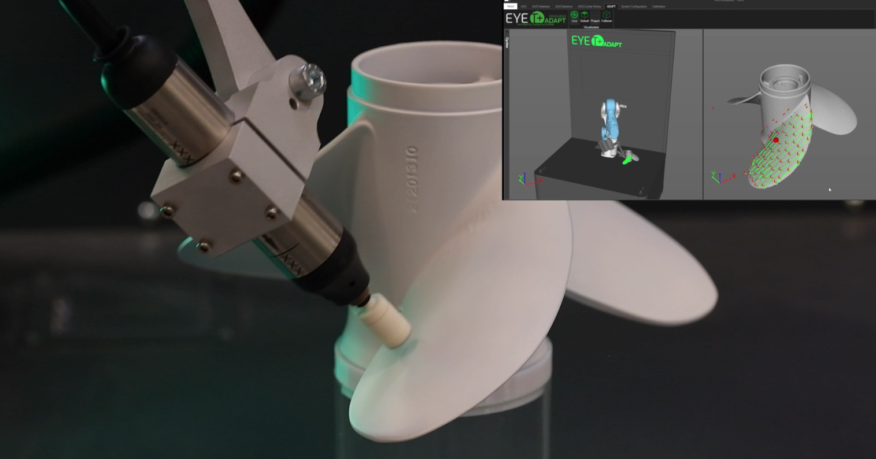876x459 pixels.
Task: Select the Default view cube icon
Action: [x=584, y=16]
